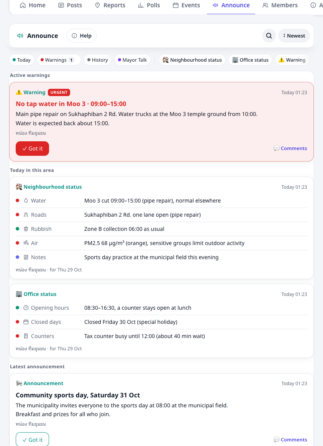Click the clock icon beside Opening hours
The width and height of the screenshot is (323, 446).
point(26,308)
